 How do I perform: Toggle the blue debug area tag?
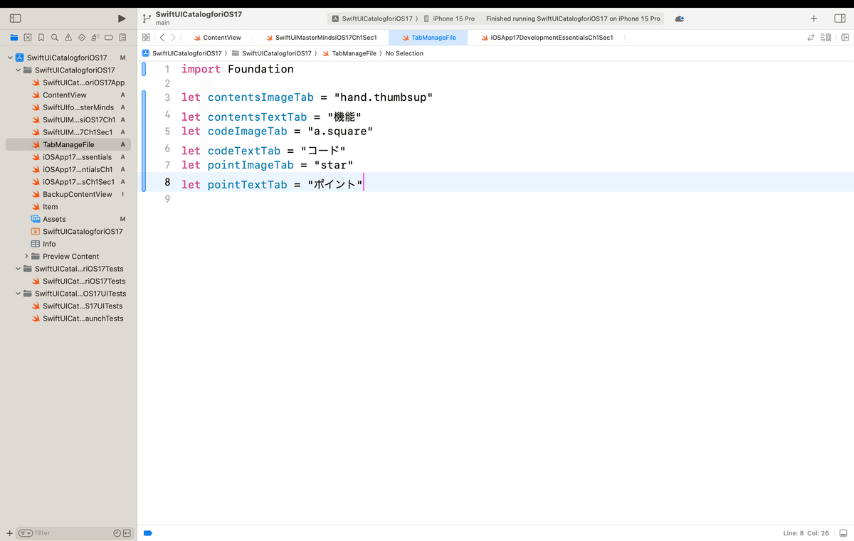click(x=148, y=532)
